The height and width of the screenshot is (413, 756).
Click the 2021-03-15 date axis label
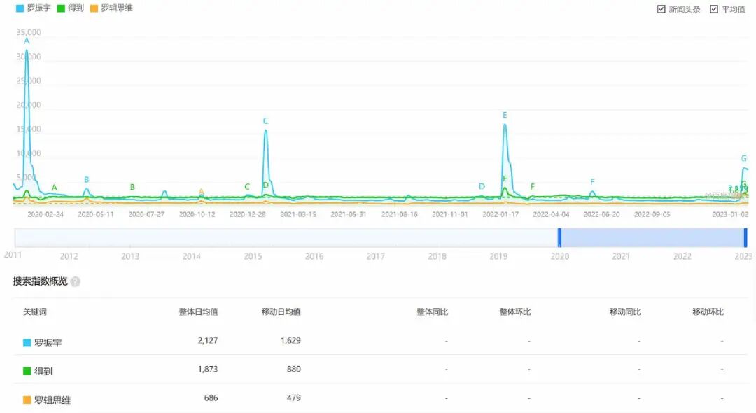click(x=298, y=214)
